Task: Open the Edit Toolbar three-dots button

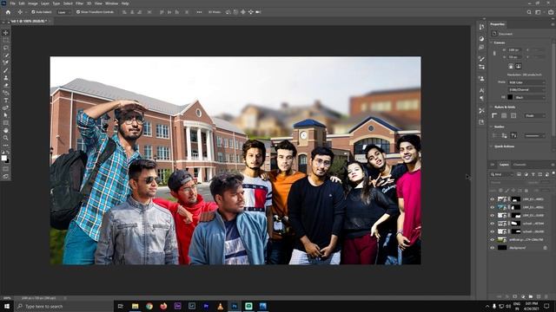Action: pyautogui.click(x=6, y=145)
